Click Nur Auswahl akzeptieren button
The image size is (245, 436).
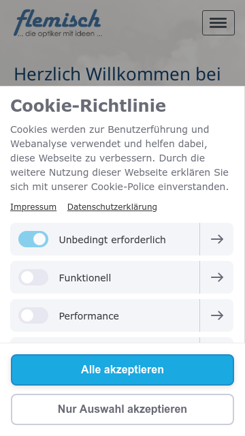point(122,409)
